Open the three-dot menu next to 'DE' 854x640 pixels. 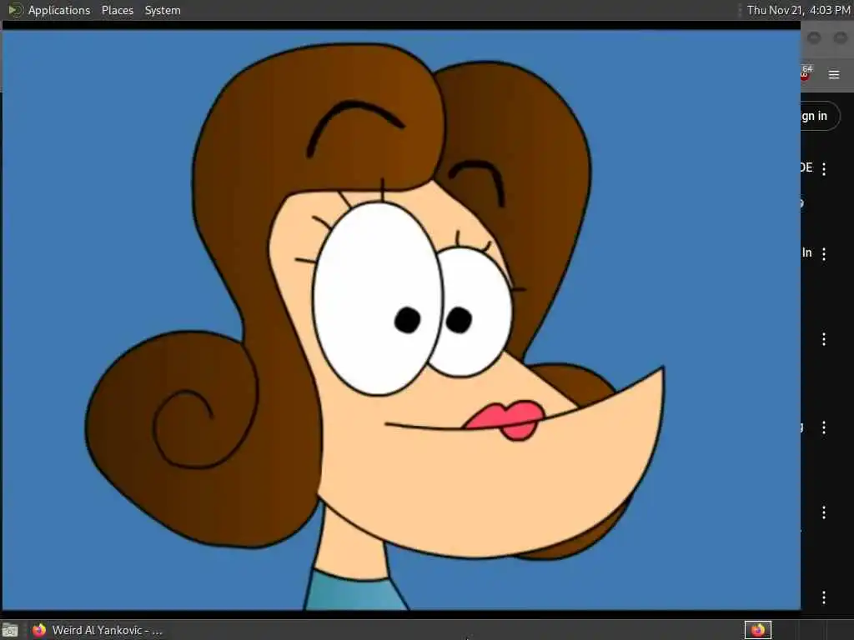coord(824,168)
